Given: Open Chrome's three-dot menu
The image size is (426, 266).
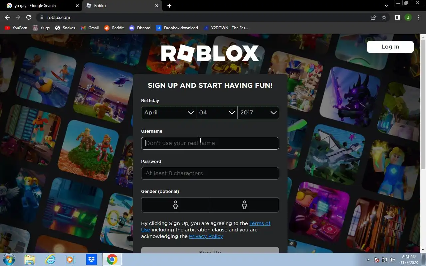Looking at the screenshot, I should point(419,17).
